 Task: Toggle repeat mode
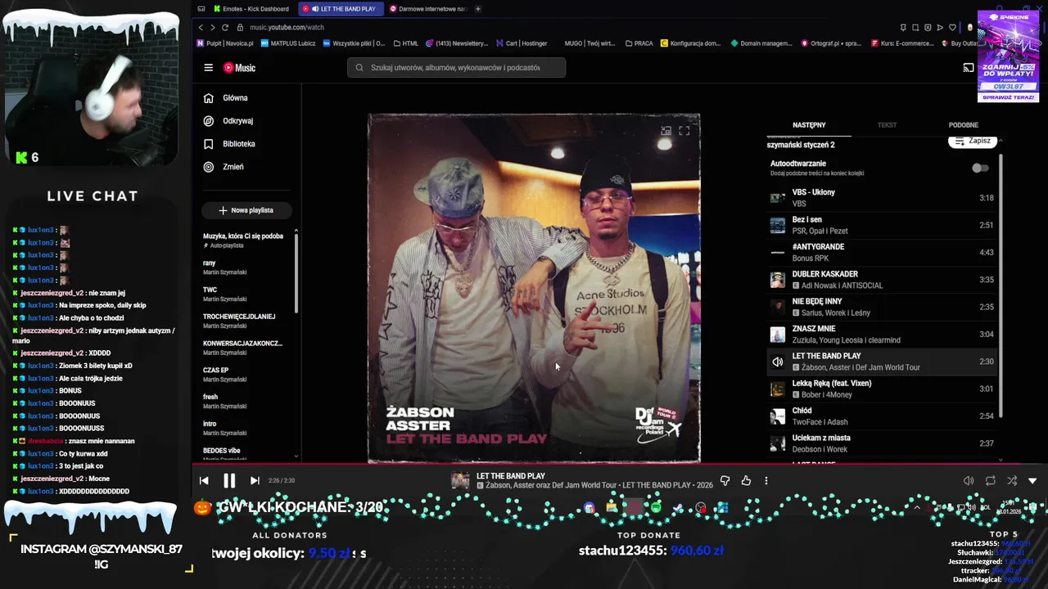(x=991, y=481)
